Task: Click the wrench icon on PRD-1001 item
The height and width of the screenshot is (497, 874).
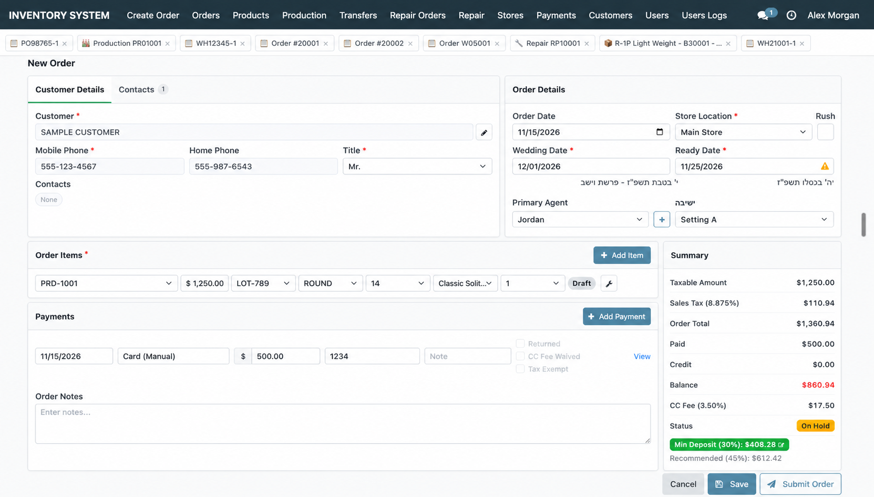Action: click(609, 284)
